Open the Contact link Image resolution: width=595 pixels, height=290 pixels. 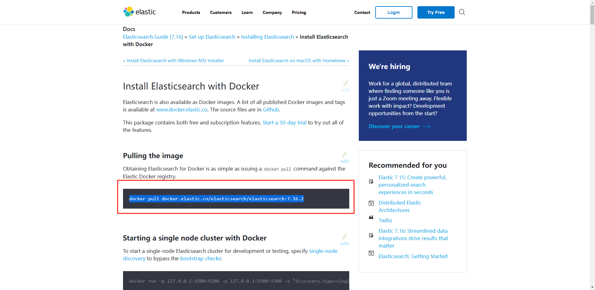point(362,12)
